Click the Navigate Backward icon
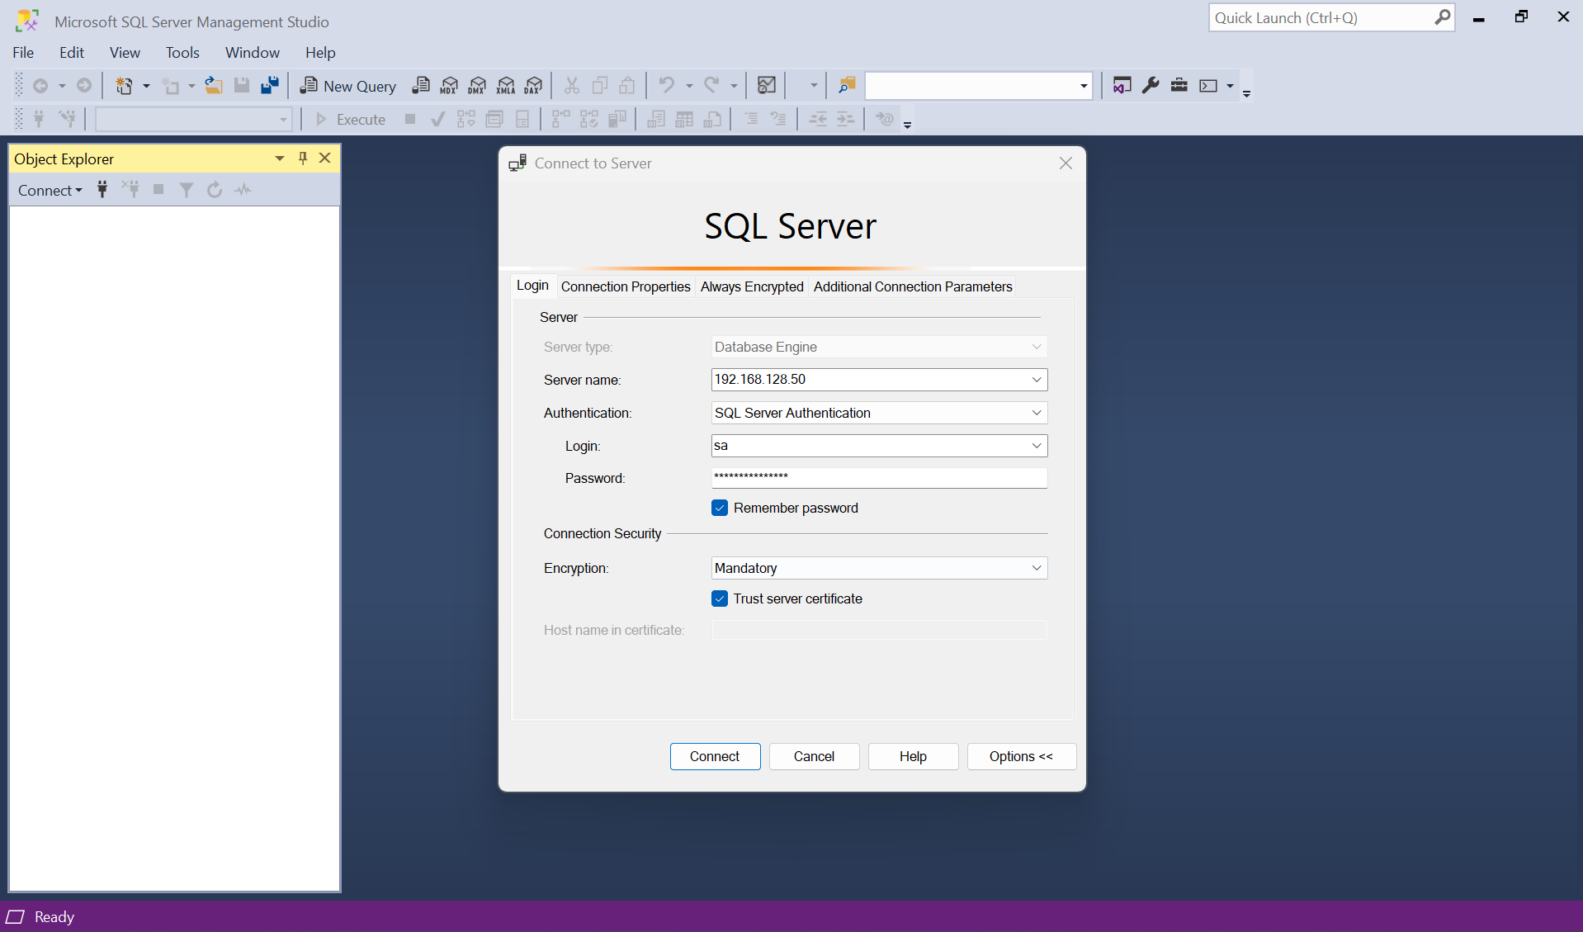The height and width of the screenshot is (932, 1583). click(40, 86)
